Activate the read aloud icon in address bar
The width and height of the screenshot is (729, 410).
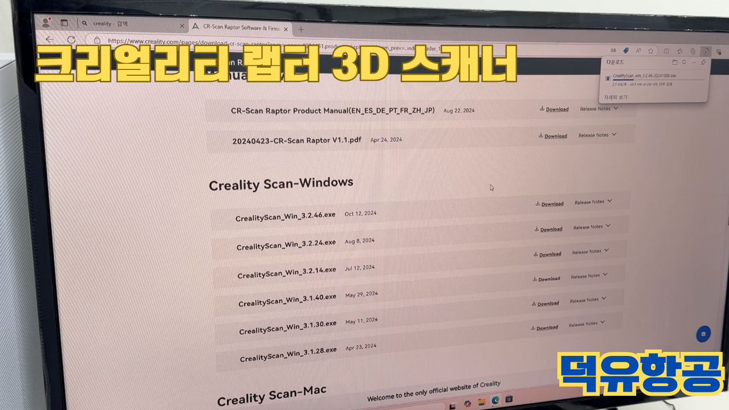click(638, 51)
